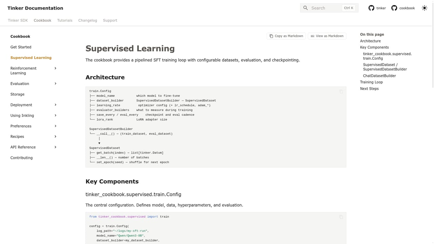This screenshot has width=434, height=244.
Task: Expand the Recipes sidebar section
Action: (56, 137)
